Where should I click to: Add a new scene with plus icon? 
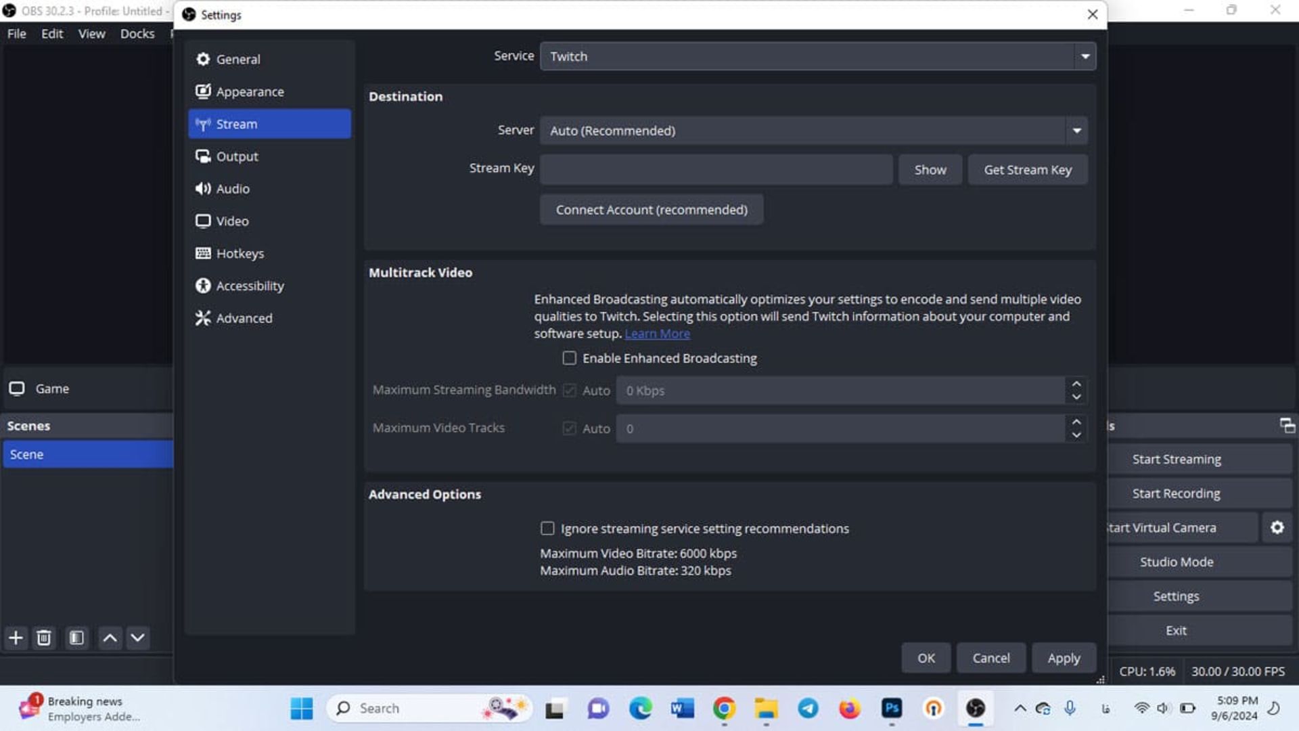16,638
